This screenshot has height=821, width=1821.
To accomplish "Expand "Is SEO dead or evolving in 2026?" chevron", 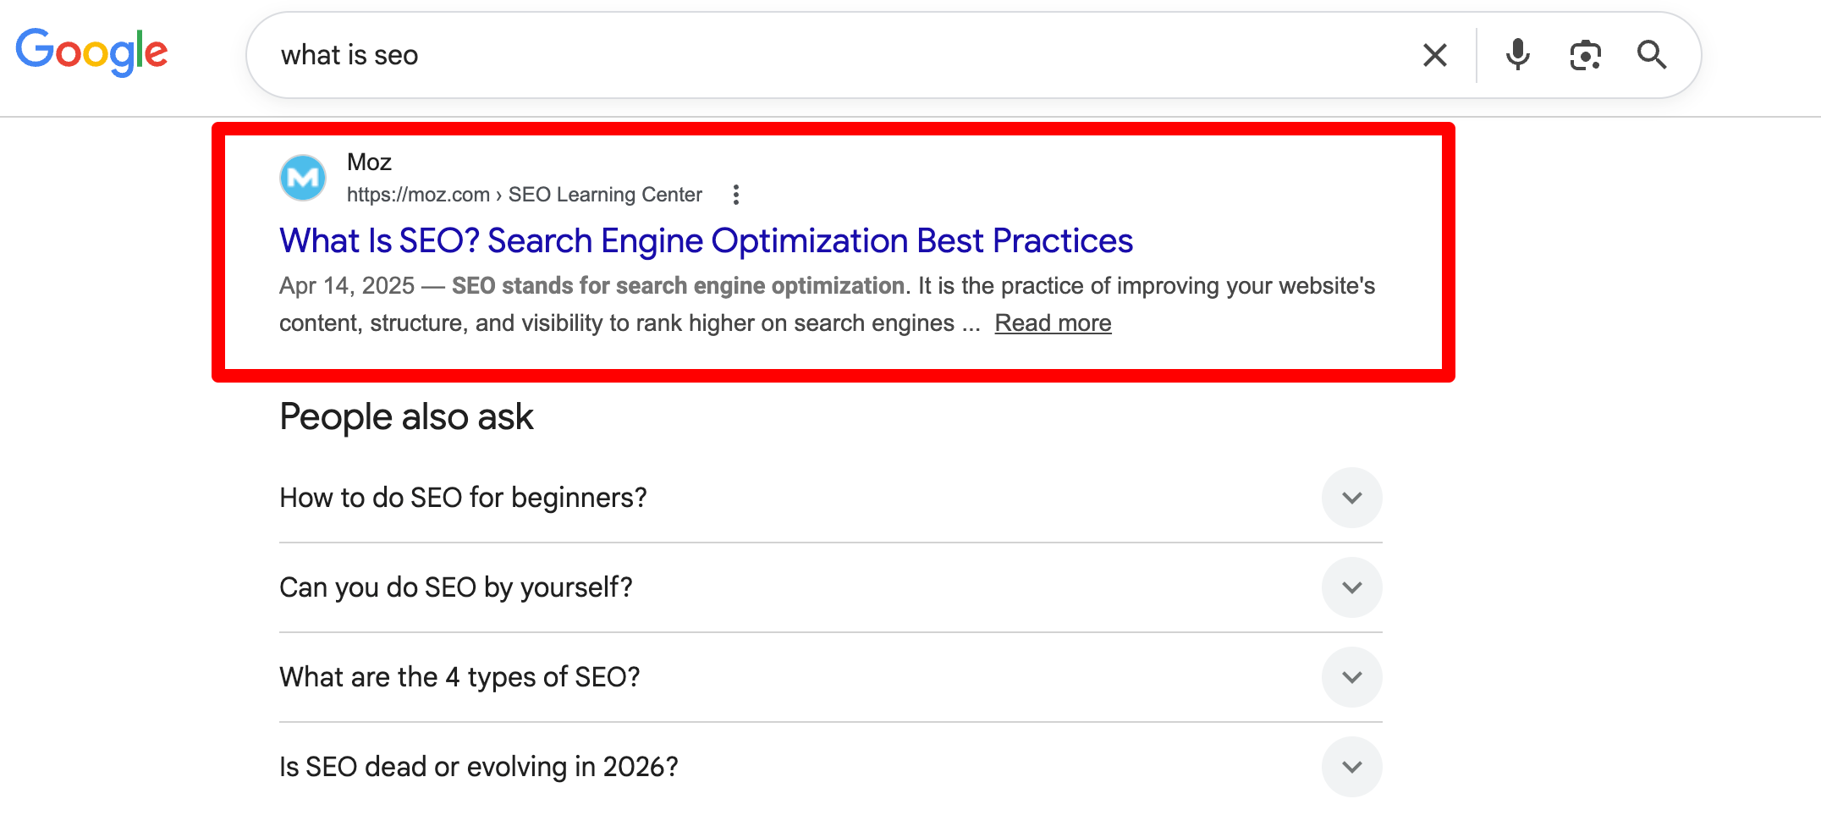I will 1351,767.
